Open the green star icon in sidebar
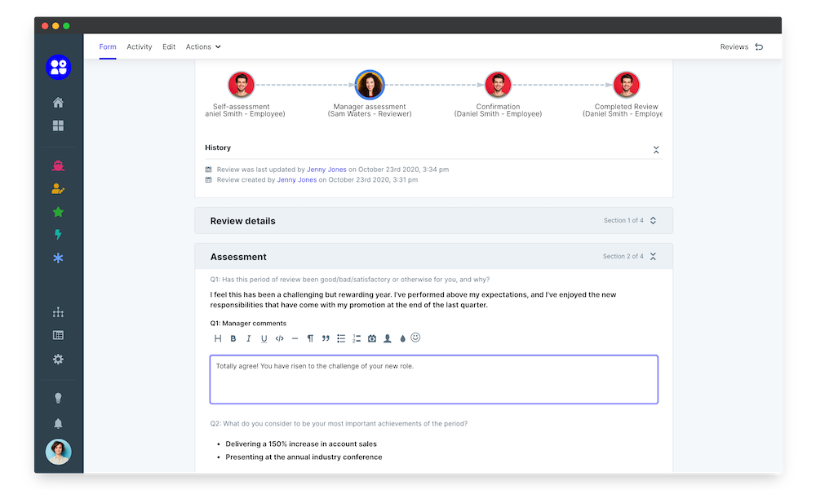Image resolution: width=816 pixels, height=490 pixels. pos(58,212)
